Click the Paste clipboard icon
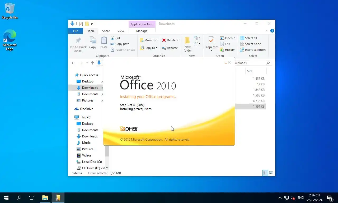This screenshot has width=338, height=203. click(104, 40)
